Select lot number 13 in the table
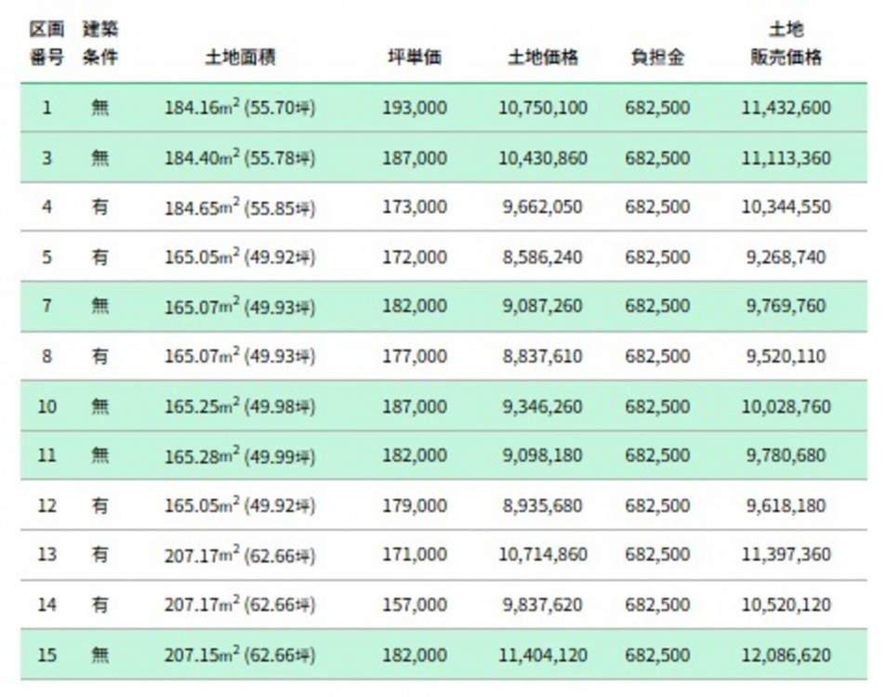Screen dimensions: 886x697 46,555
